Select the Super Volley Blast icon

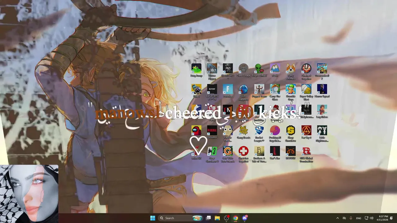(x=306, y=93)
